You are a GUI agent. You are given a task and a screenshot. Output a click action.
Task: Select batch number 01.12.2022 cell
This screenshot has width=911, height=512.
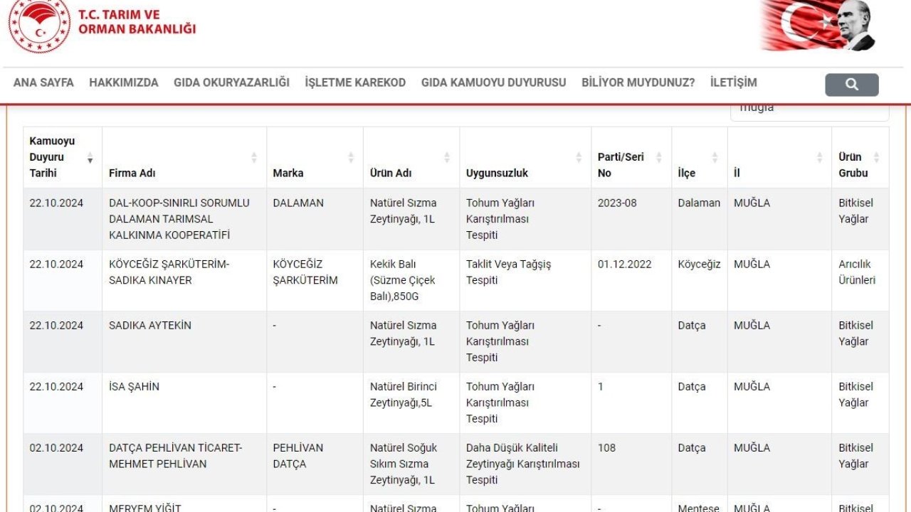(x=631, y=280)
